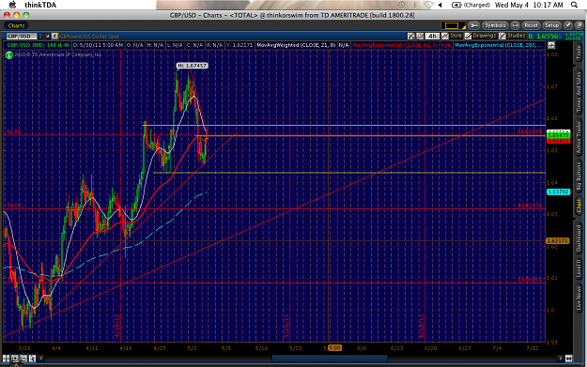Click the colored dots link-color icon

[47, 37]
